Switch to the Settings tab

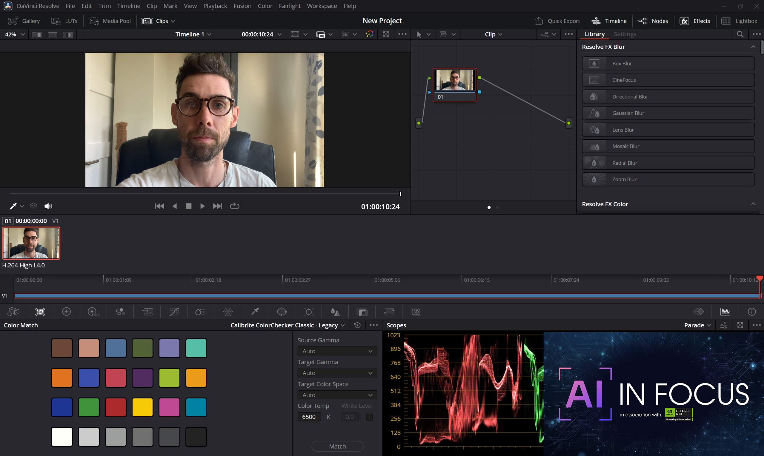[x=625, y=34]
